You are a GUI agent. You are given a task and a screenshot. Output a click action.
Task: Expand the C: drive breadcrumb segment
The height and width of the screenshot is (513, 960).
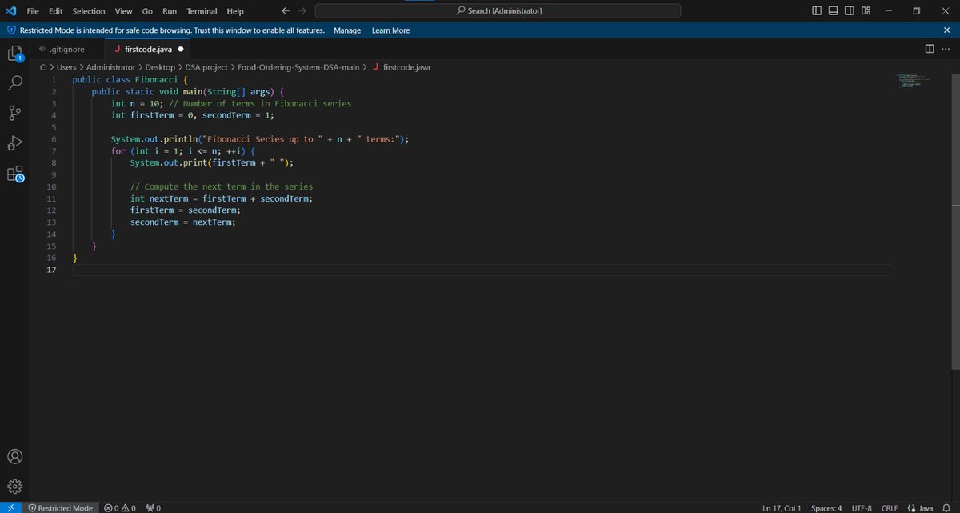pos(43,67)
